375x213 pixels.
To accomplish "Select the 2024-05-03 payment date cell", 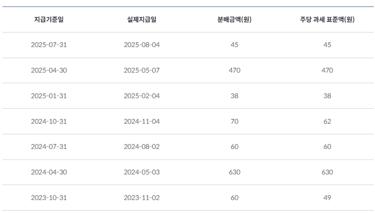I will click(142, 172).
